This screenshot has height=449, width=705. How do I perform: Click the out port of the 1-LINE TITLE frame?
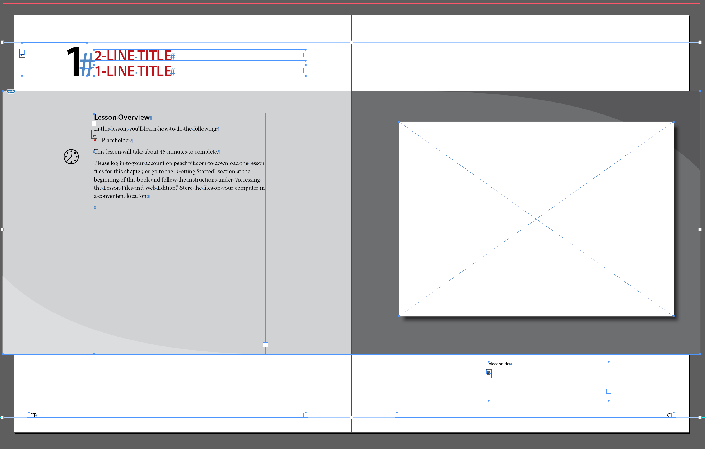click(306, 71)
